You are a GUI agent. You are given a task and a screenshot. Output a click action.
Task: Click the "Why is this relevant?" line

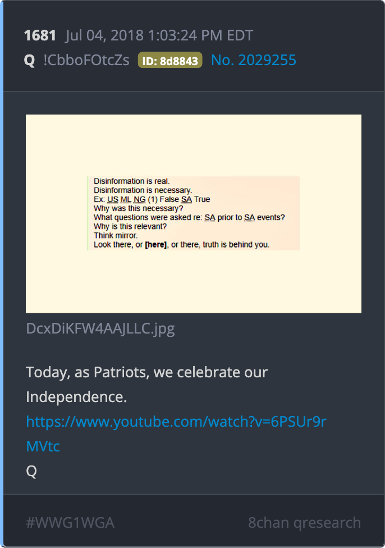[130, 226]
